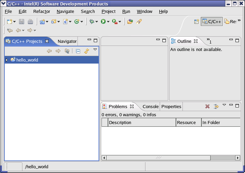Click the Open Type folder icon
245x173 pixels.
[130, 21]
